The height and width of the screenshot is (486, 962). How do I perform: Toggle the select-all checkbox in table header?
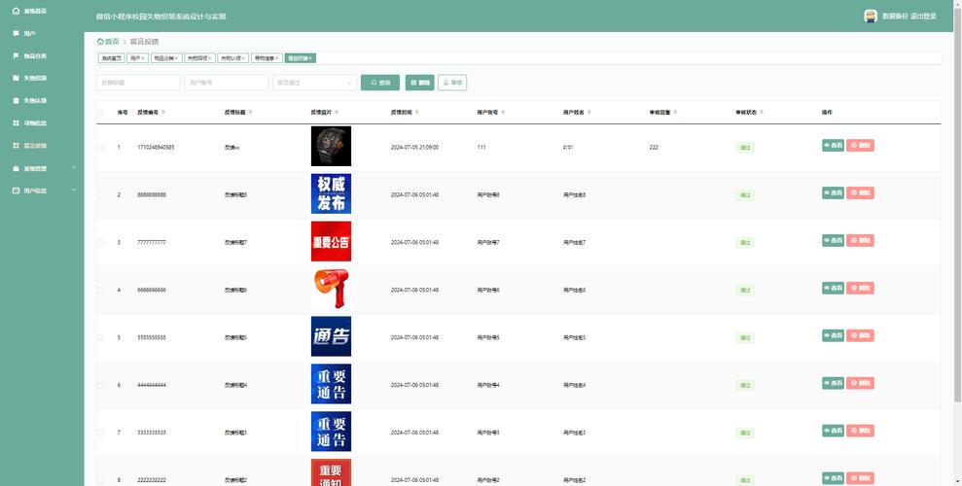coord(100,113)
